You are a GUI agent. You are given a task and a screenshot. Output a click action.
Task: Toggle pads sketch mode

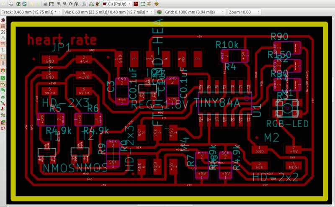pos(3,97)
